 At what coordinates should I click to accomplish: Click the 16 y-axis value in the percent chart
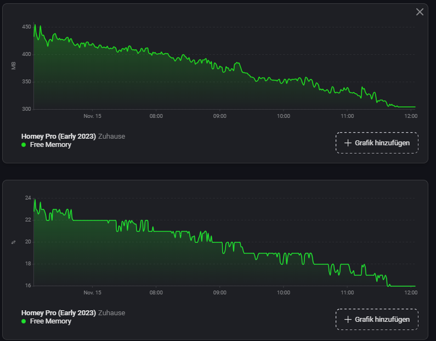click(x=28, y=286)
